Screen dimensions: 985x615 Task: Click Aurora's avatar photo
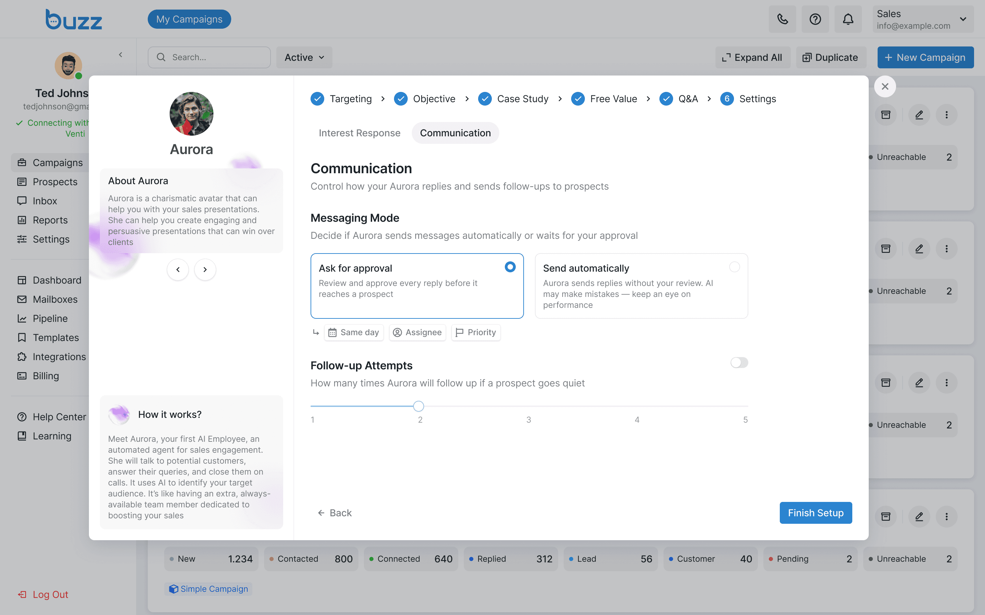coord(191,113)
